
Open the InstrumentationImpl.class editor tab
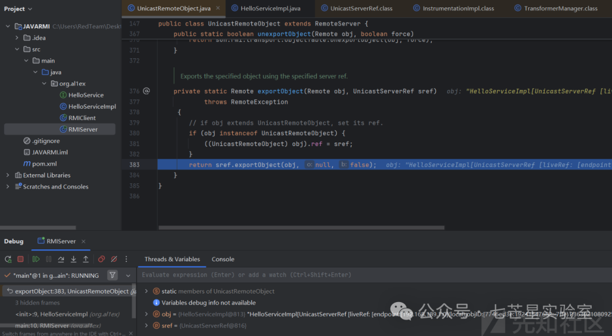pos(453,8)
